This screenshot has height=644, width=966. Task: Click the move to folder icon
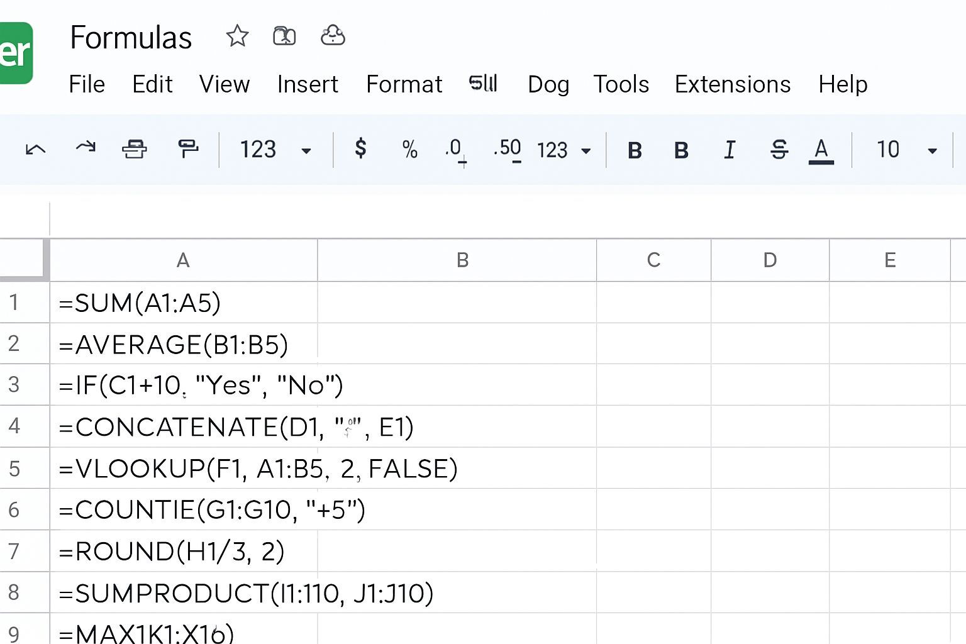pos(284,36)
